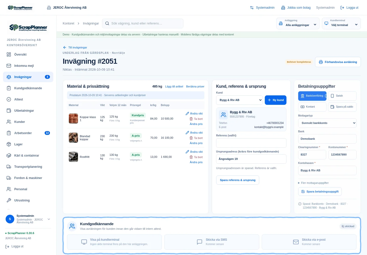Image resolution: width=367 pixels, height=255 pixels.
Task: Click the Lager box icon
Action: (x=9, y=144)
